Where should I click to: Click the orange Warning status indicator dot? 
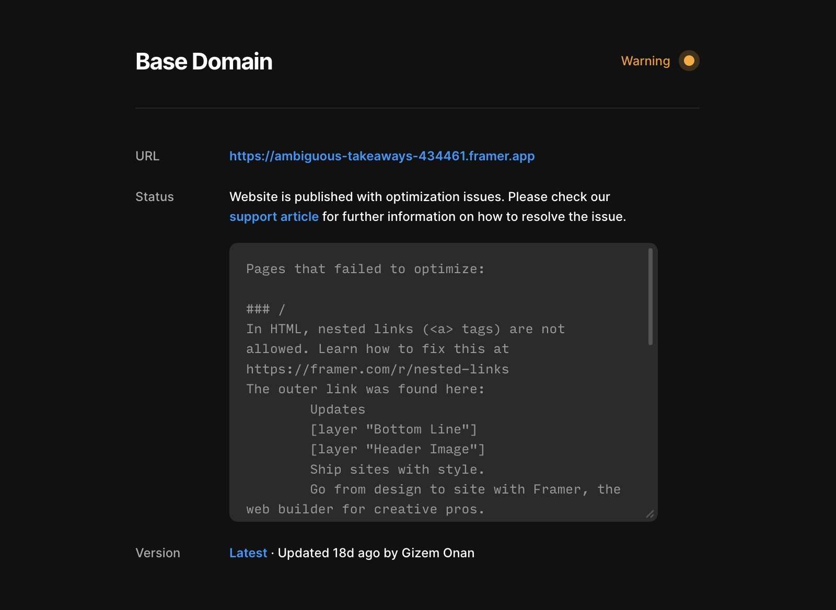pos(689,61)
